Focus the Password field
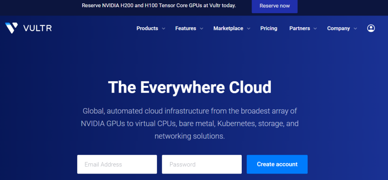388x180 pixels. coord(202,164)
